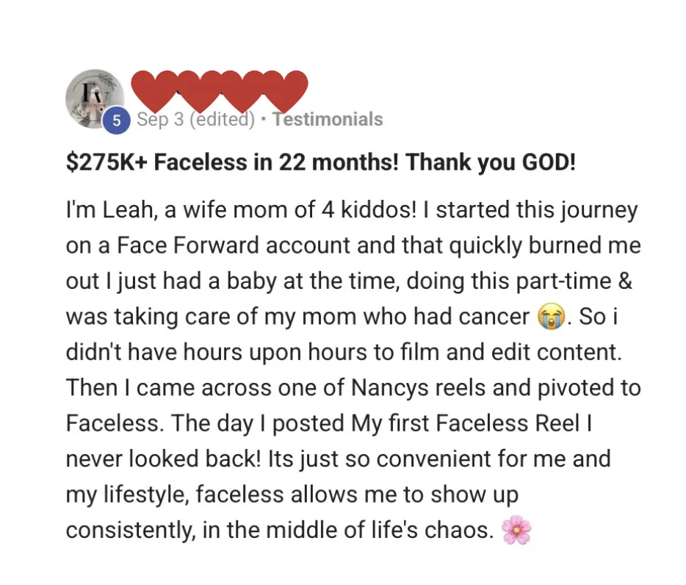Click the crying face emoji

tap(552, 317)
